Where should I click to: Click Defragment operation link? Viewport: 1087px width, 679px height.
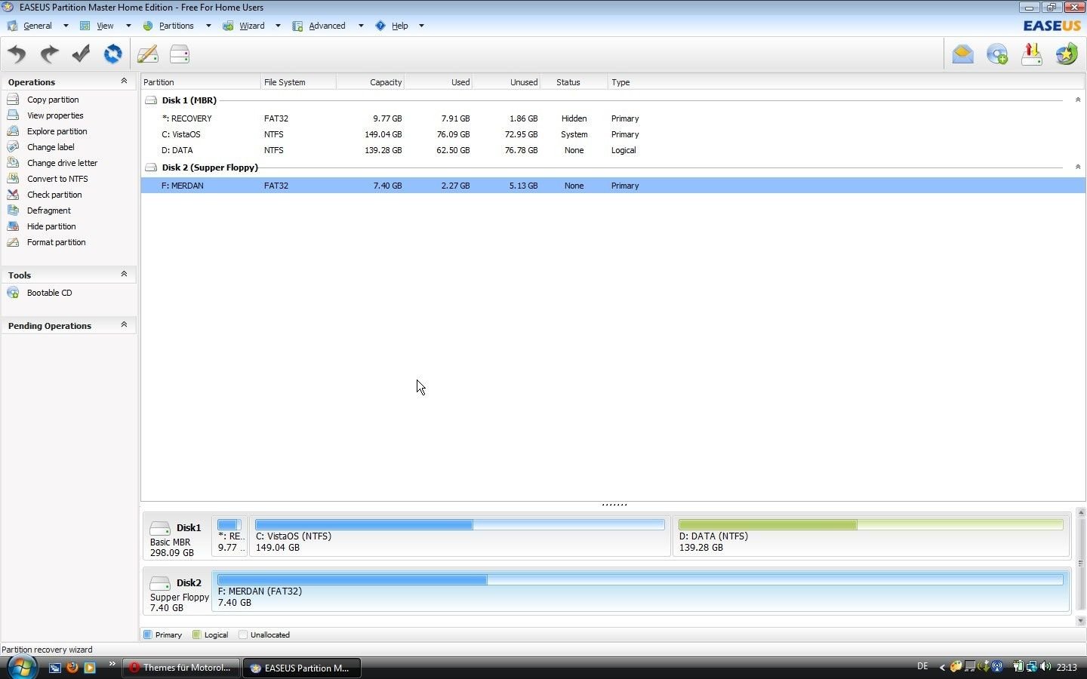click(49, 210)
